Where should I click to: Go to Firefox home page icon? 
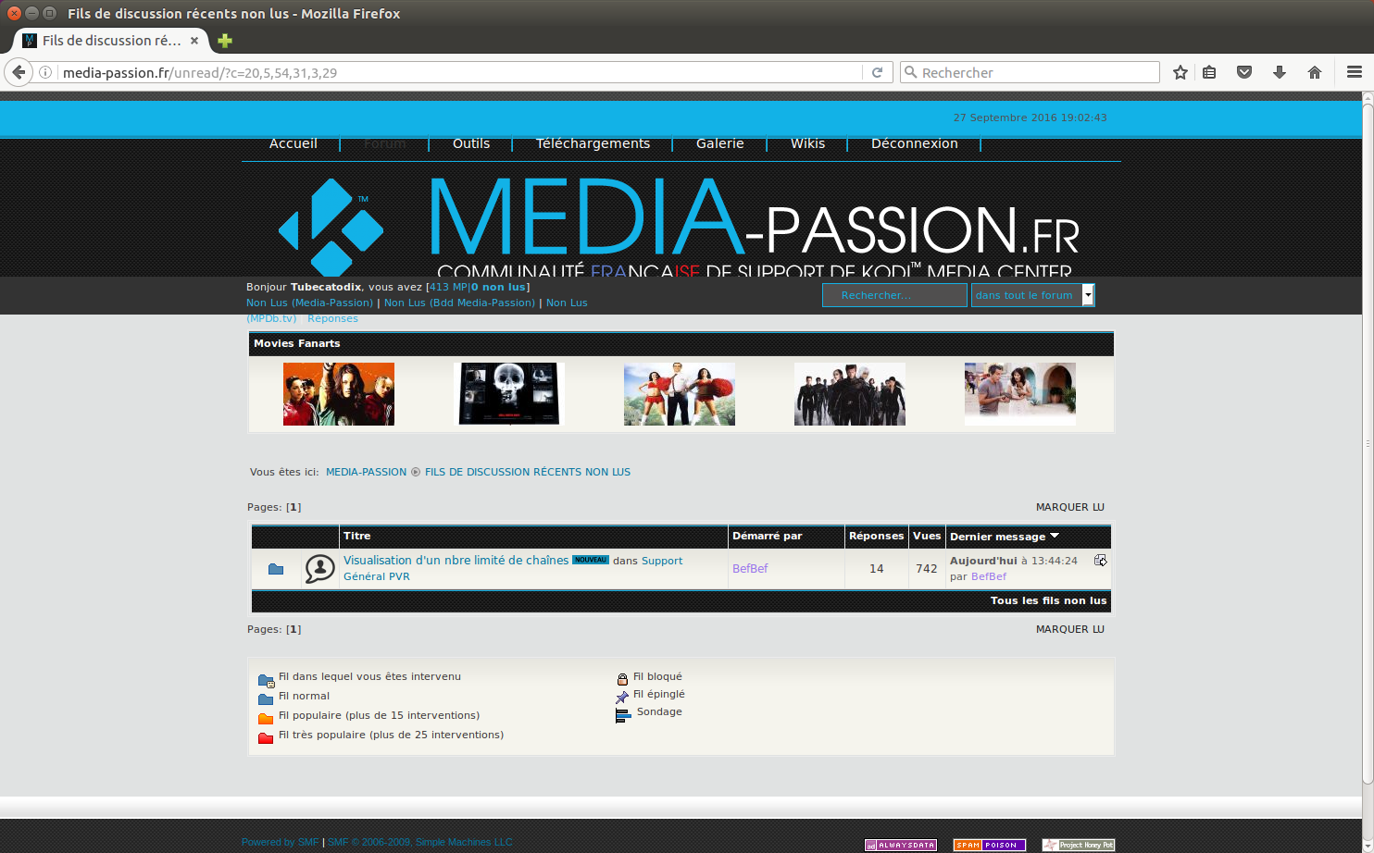(x=1315, y=72)
